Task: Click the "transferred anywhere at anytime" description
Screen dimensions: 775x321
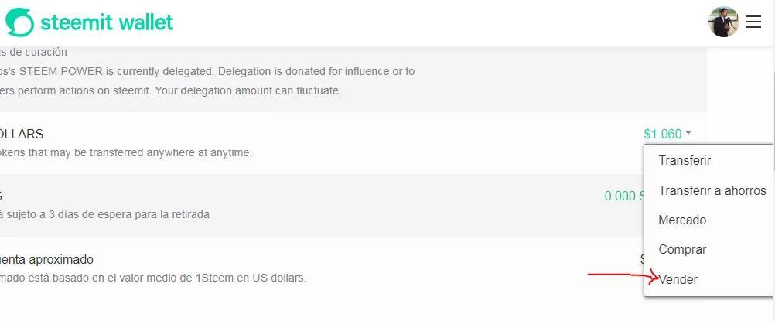Action: coord(126,152)
